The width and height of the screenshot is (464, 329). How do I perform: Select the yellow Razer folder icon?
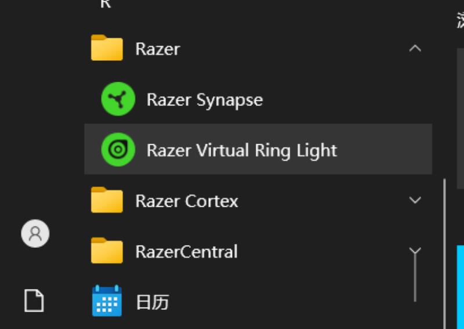tap(107, 47)
